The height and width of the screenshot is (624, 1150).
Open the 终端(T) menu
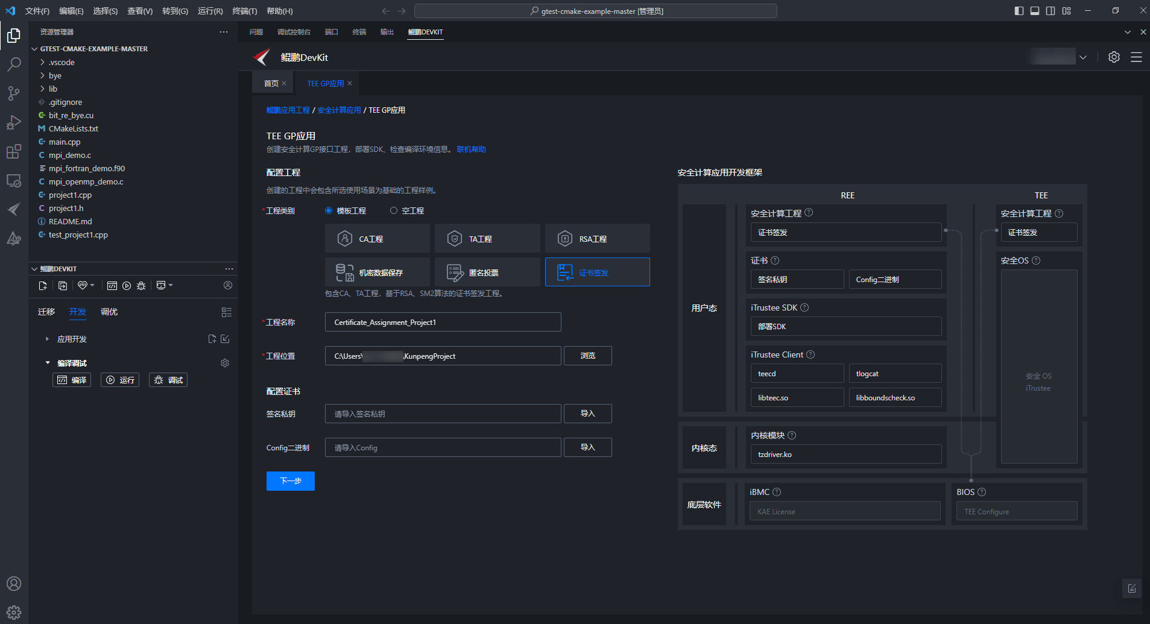click(x=245, y=11)
